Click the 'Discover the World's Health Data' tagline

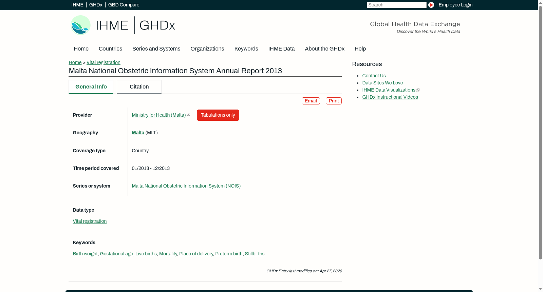tap(428, 32)
